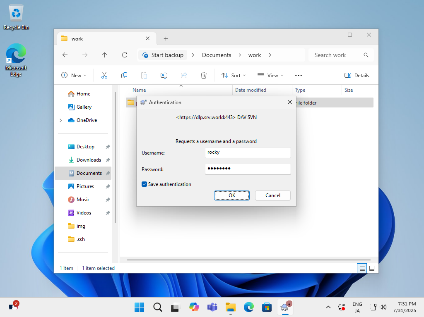Open the Windows Start menu
The height and width of the screenshot is (317, 424).
pos(139,307)
